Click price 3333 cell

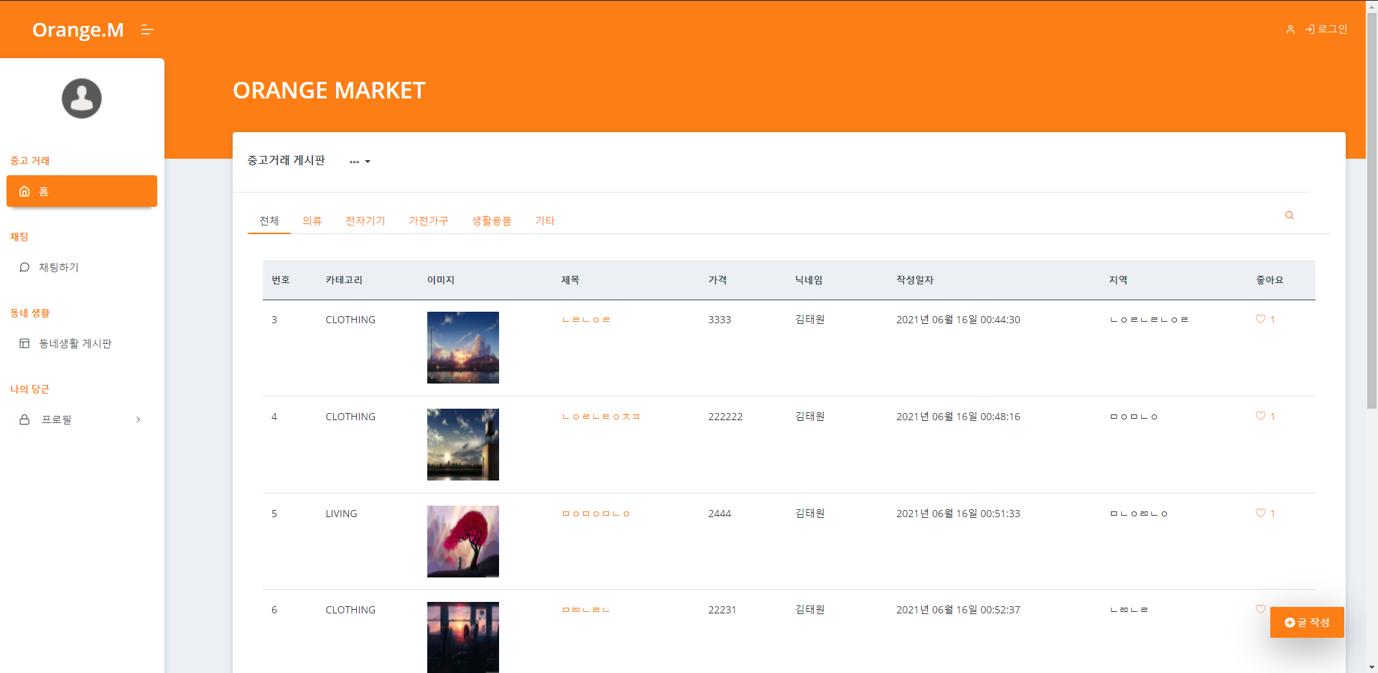coord(720,320)
